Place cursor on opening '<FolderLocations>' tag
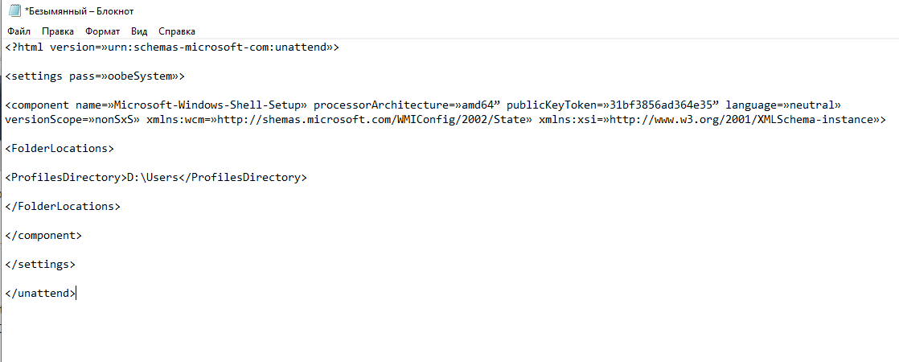 point(60,148)
